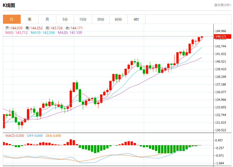Image resolution: width=233 pixels, height=167 pixels.
Task: Select the 60分 interval tab
Action: (118, 19)
